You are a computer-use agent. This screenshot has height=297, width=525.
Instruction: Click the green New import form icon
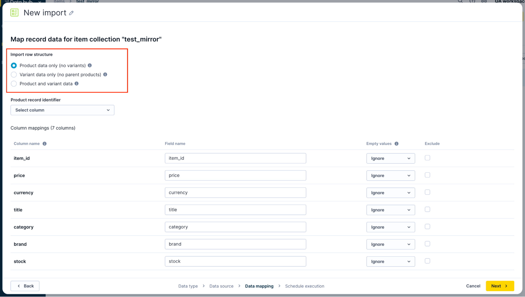click(14, 12)
